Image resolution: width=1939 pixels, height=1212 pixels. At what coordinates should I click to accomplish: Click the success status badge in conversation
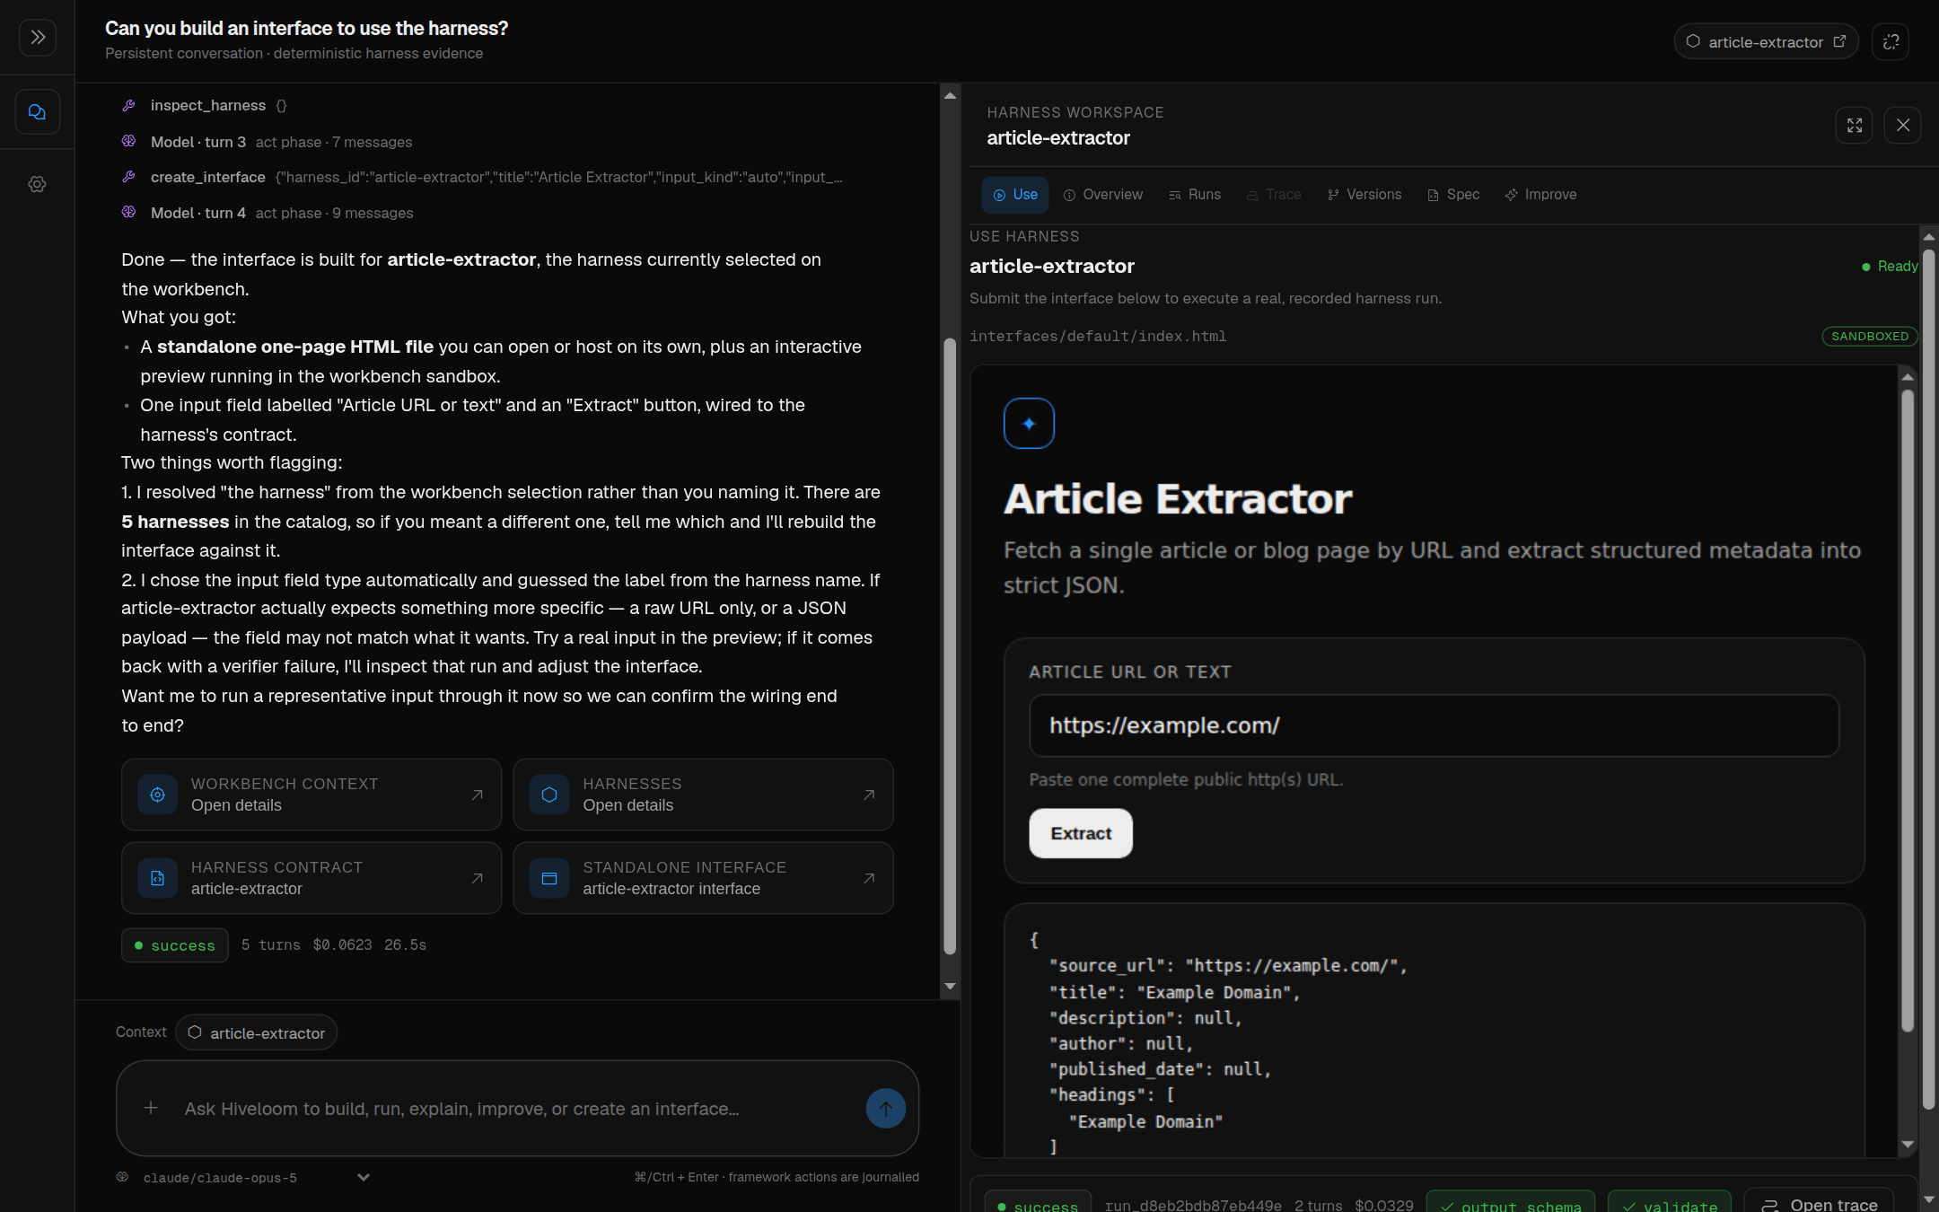point(175,945)
